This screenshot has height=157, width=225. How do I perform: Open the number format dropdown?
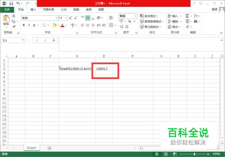point(135,16)
